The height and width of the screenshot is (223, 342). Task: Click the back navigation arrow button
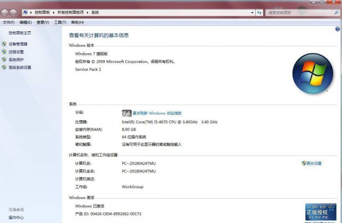[4, 13]
